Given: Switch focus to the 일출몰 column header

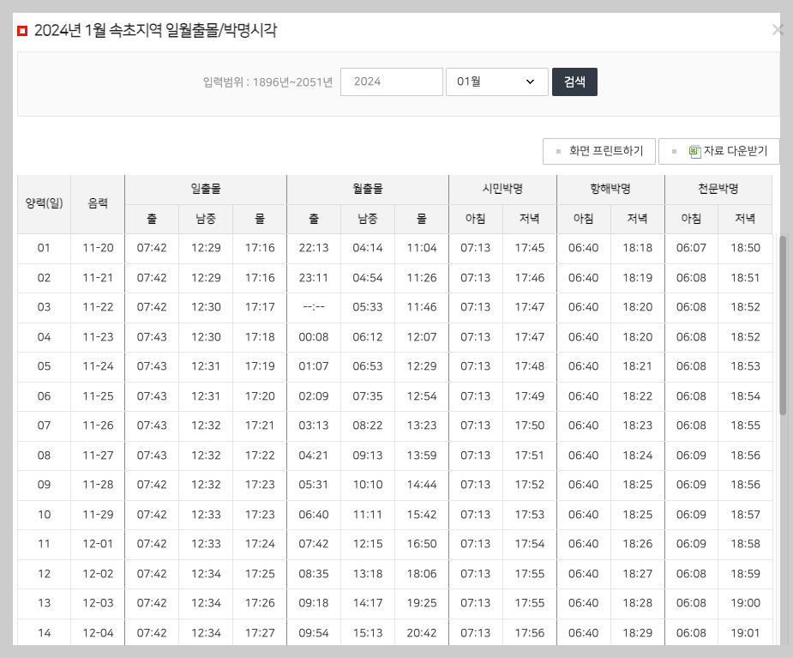Looking at the screenshot, I should click(206, 189).
